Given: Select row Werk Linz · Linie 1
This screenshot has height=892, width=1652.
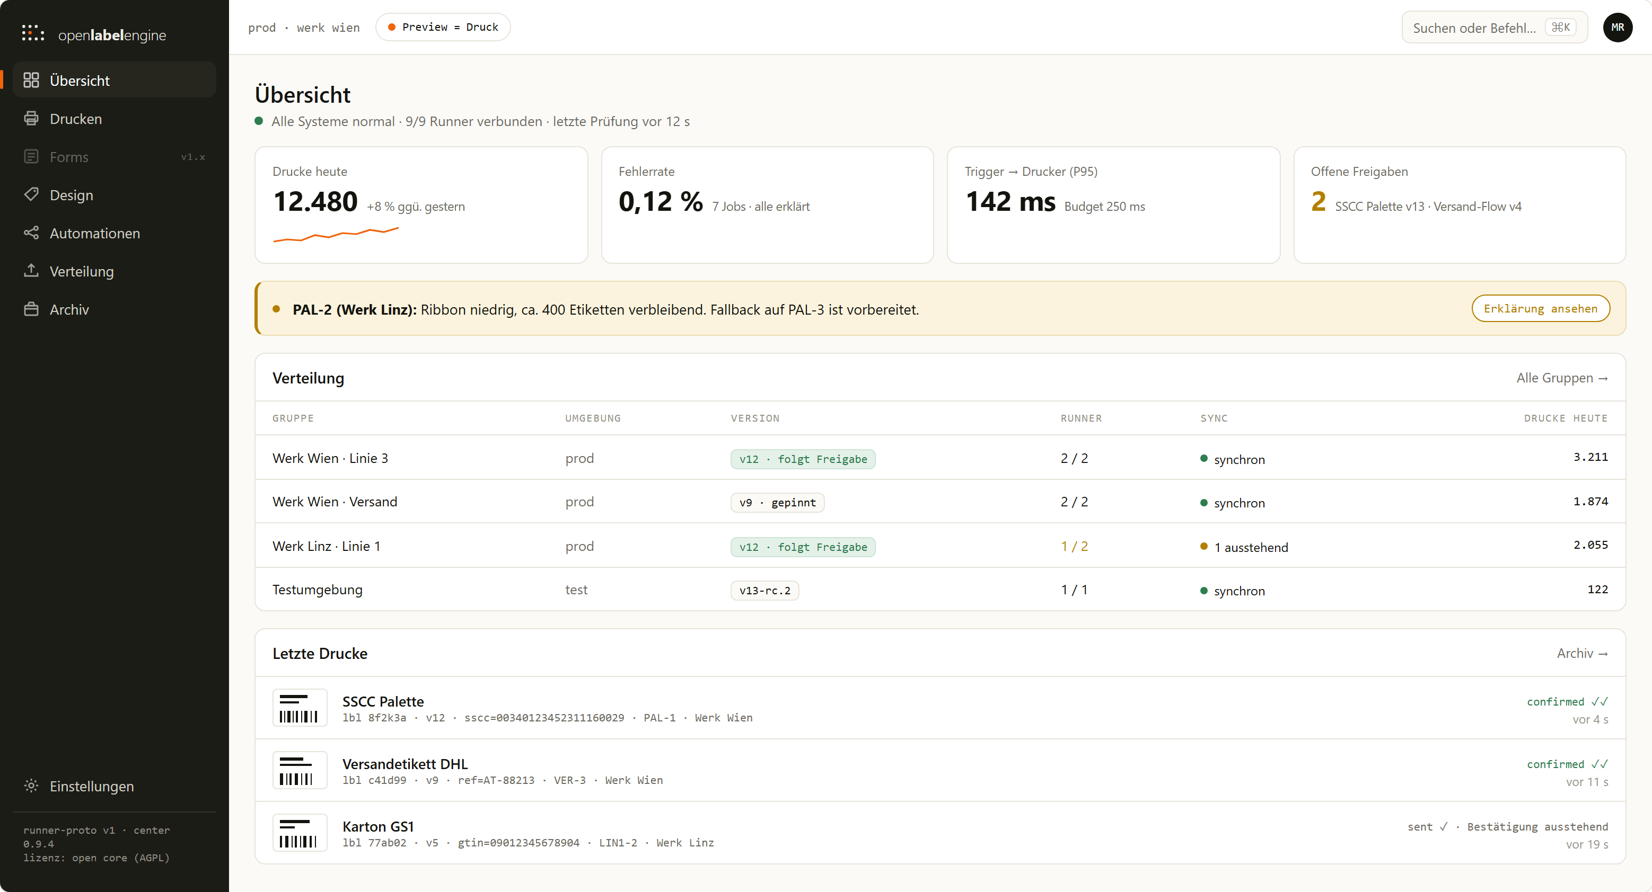Looking at the screenshot, I should [940, 546].
